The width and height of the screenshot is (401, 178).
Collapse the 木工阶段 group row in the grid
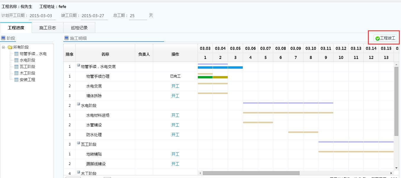(79, 172)
